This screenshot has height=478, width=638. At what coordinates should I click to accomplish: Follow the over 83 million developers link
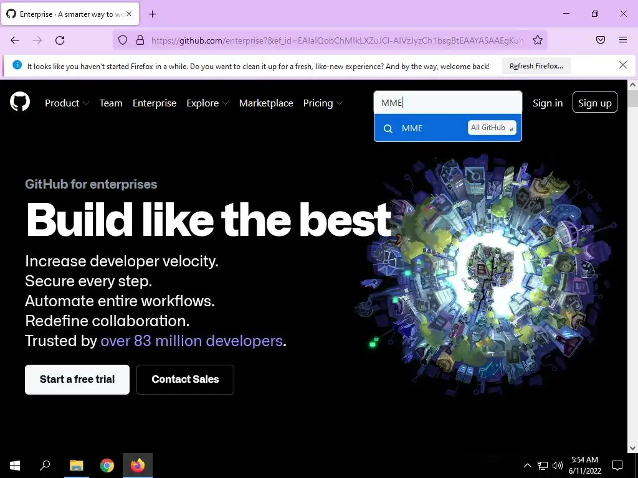point(192,340)
